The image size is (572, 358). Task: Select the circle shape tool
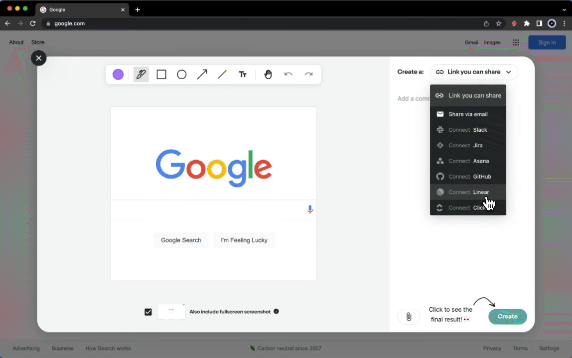click(x=182, y=75)
